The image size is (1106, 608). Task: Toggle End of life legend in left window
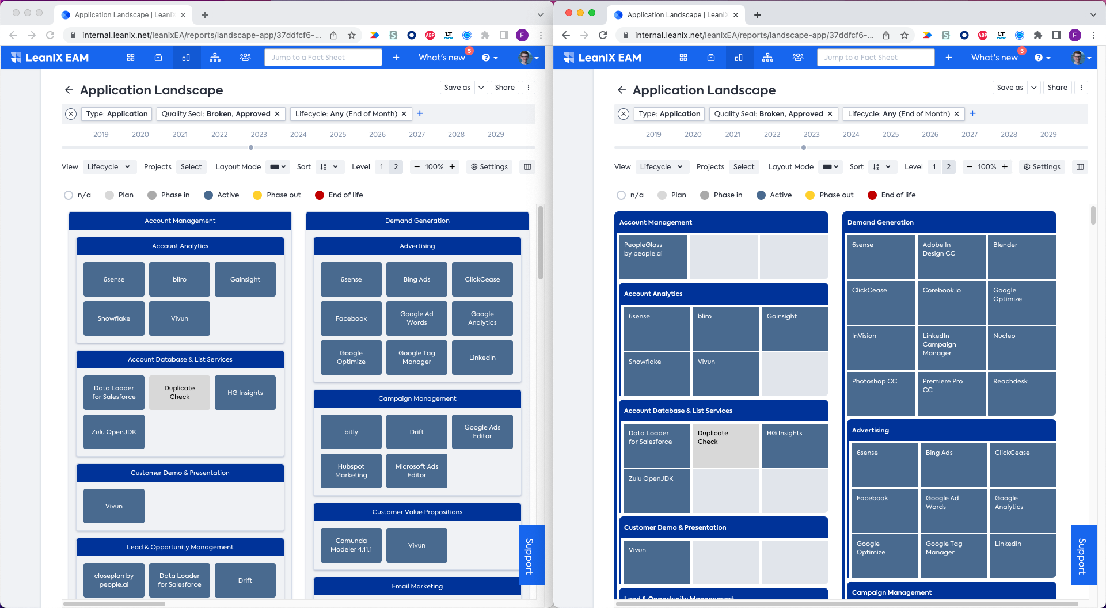tap(339, 195)
